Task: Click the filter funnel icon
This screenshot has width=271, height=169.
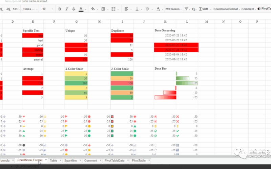Action: pyautogui.click(x=186, y=9)
